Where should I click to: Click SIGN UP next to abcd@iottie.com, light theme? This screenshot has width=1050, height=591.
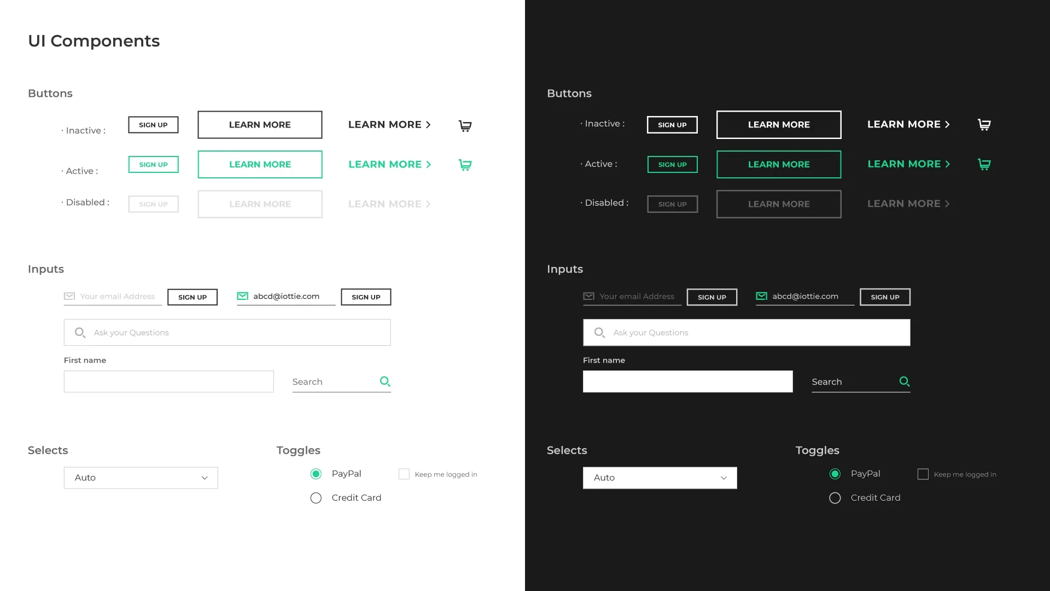[366, 297]
